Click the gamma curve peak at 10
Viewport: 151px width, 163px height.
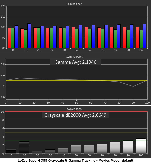20,78
